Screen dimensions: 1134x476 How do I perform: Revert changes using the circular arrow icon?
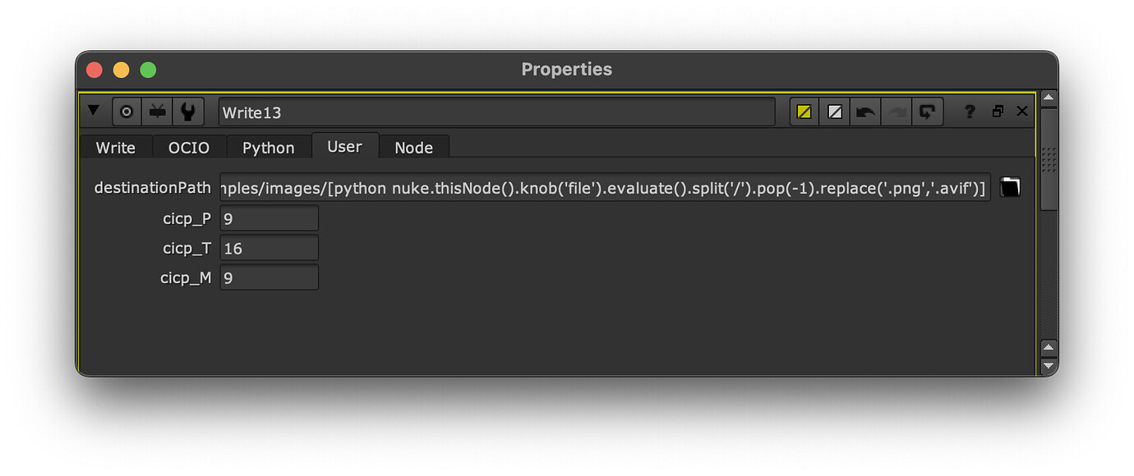pos(927,111)
